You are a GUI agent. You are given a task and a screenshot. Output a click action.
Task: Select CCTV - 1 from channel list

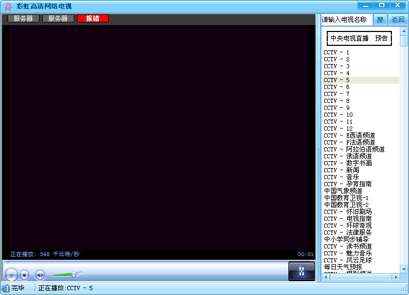click(x=336, y=52)
